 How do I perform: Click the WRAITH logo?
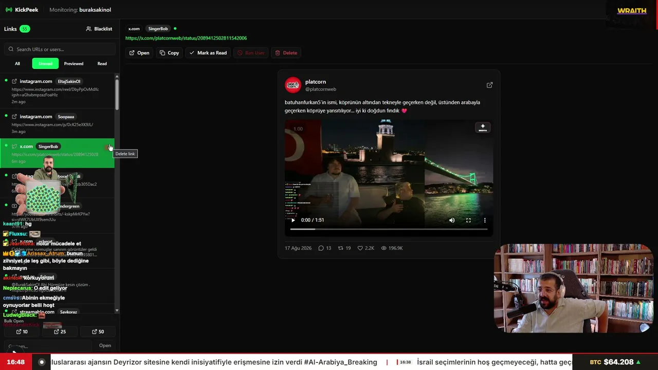point(632,10)
